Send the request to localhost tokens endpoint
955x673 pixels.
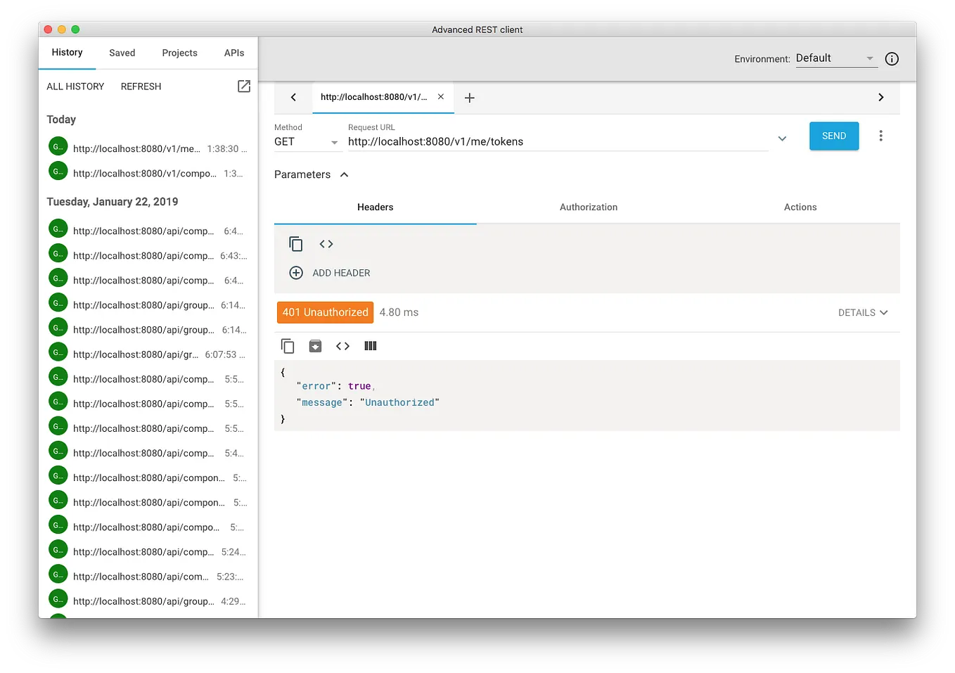[833, 135]
